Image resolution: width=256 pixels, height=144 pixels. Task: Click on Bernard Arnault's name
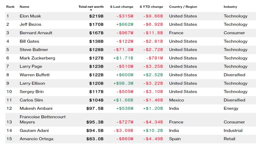33,33
